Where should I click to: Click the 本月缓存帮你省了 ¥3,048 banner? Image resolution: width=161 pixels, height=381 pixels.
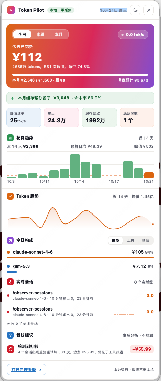point(80,98)
